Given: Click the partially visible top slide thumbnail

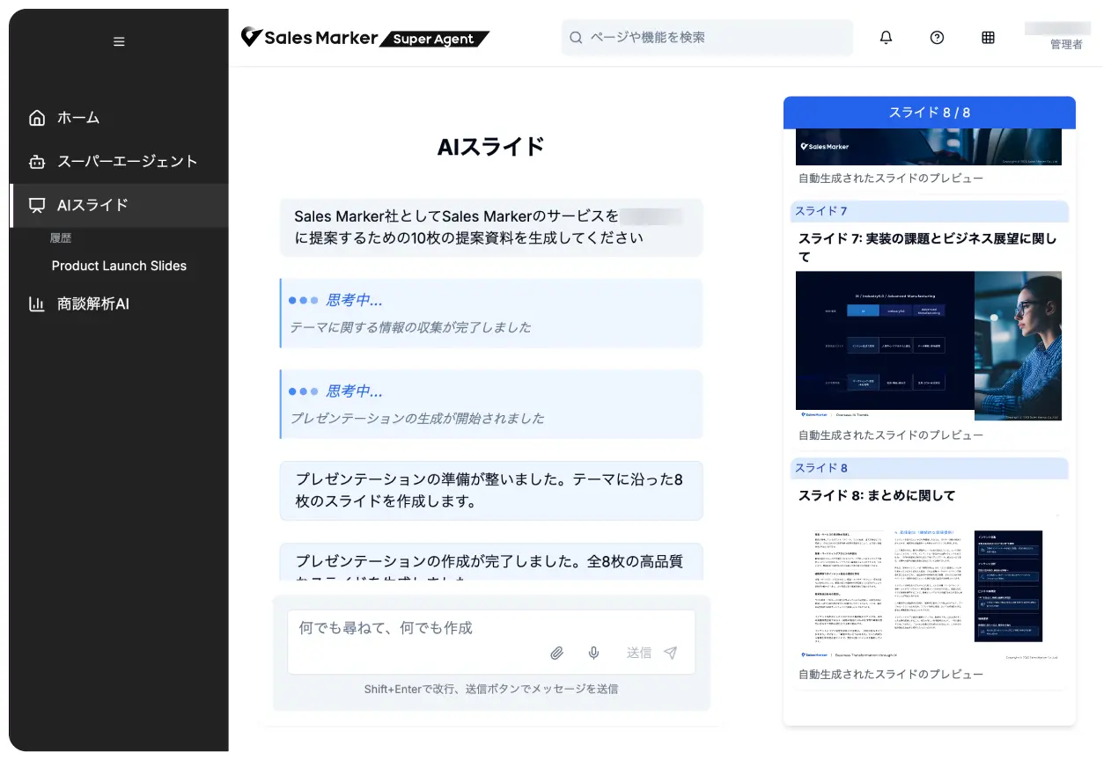Looking at the screenshot, I should click(x=929, y=147).
